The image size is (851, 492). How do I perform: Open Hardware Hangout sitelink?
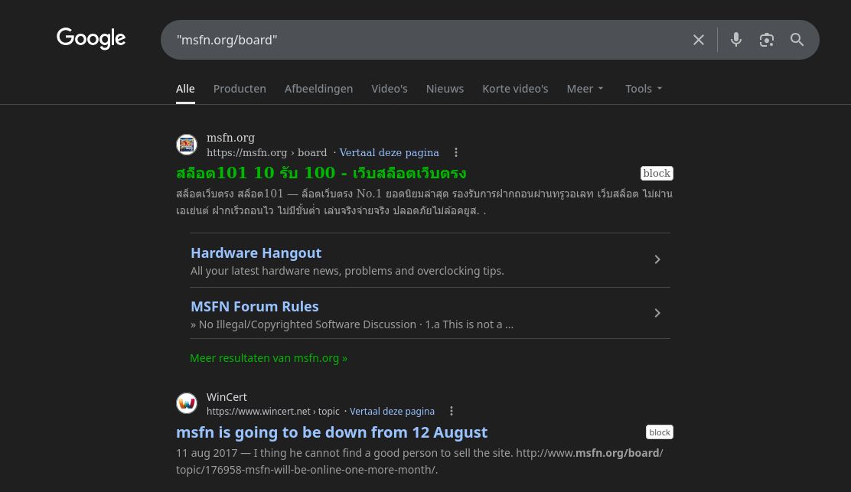(256, 253)
